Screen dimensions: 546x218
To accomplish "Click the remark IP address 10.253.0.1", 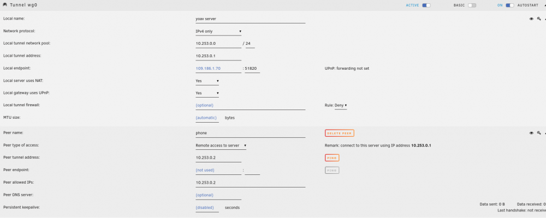I will [421, 146].
